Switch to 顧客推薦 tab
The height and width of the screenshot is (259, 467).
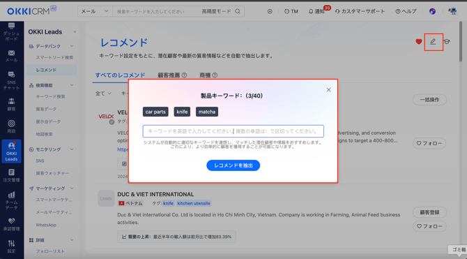(169, 75)
